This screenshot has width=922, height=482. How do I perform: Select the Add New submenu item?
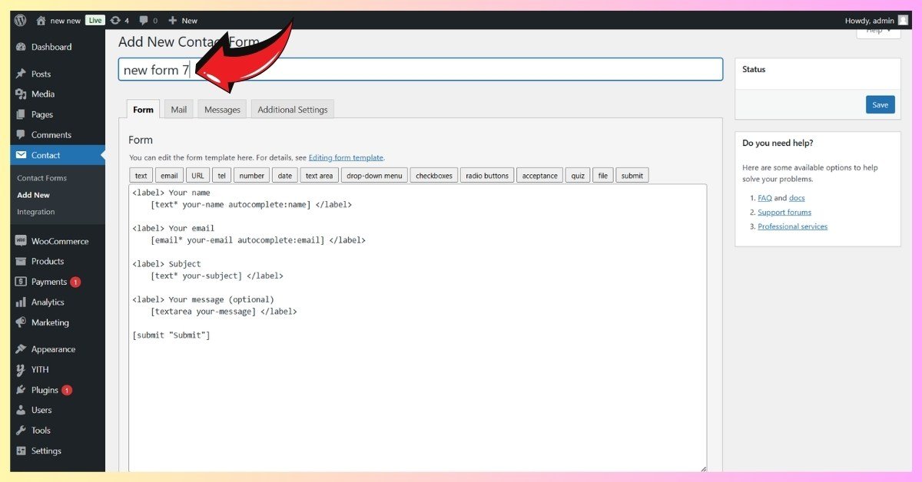[33, 195]
